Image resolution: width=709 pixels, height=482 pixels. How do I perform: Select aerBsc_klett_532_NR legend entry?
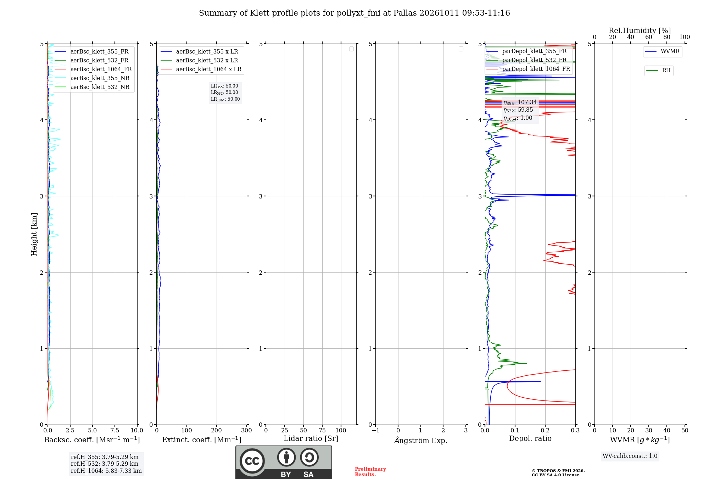click(x=92, y=87)
